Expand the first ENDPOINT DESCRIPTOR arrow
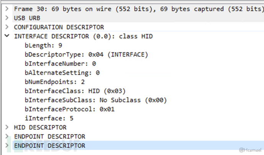Viewport: 264px width, 155px height. click(x=7, y=136)
